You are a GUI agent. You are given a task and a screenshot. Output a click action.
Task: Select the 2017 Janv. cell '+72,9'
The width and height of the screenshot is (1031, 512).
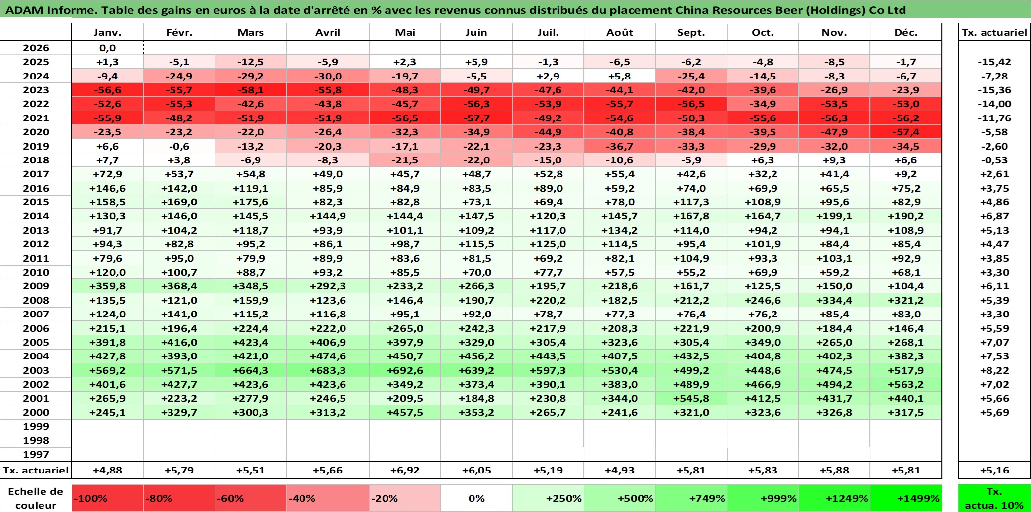point(107,174)
